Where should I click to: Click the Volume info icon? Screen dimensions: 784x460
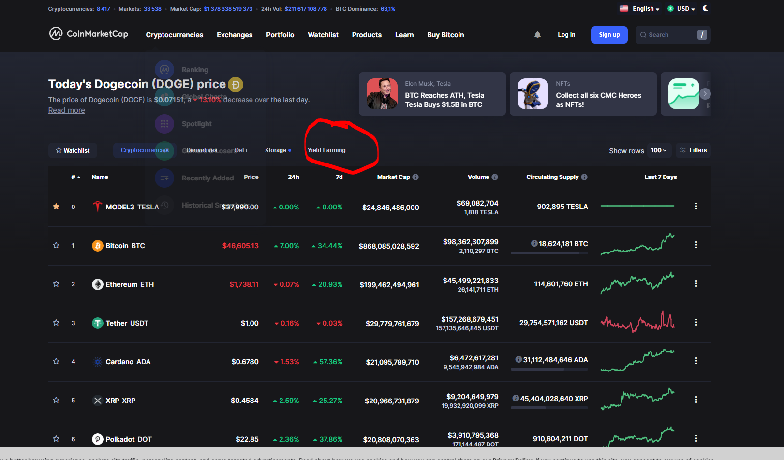495,177
